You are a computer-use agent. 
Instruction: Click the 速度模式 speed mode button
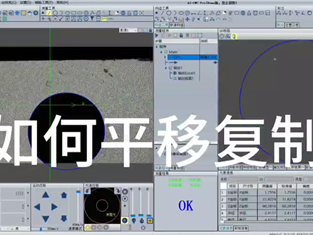(76, 229)
